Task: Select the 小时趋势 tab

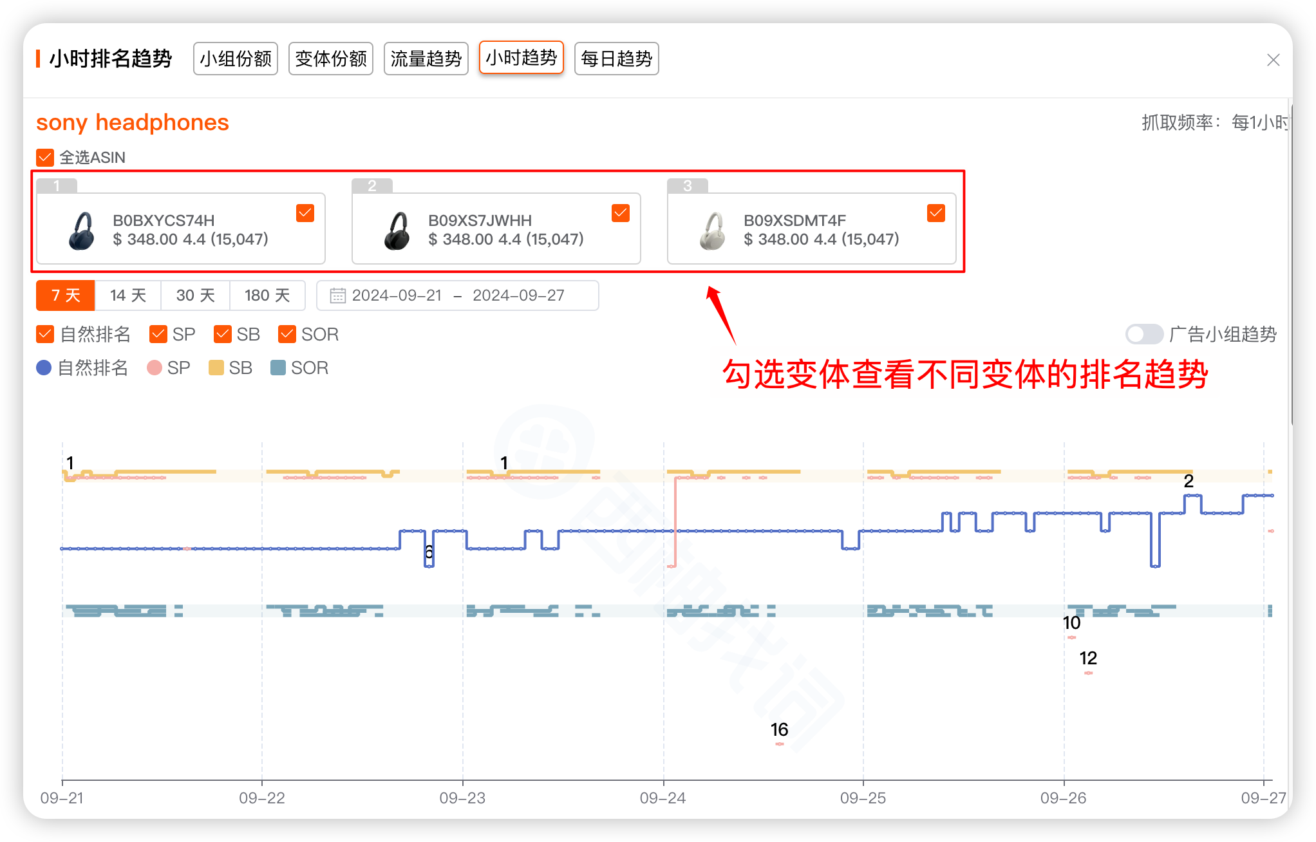Action: (x=522, y=58)
